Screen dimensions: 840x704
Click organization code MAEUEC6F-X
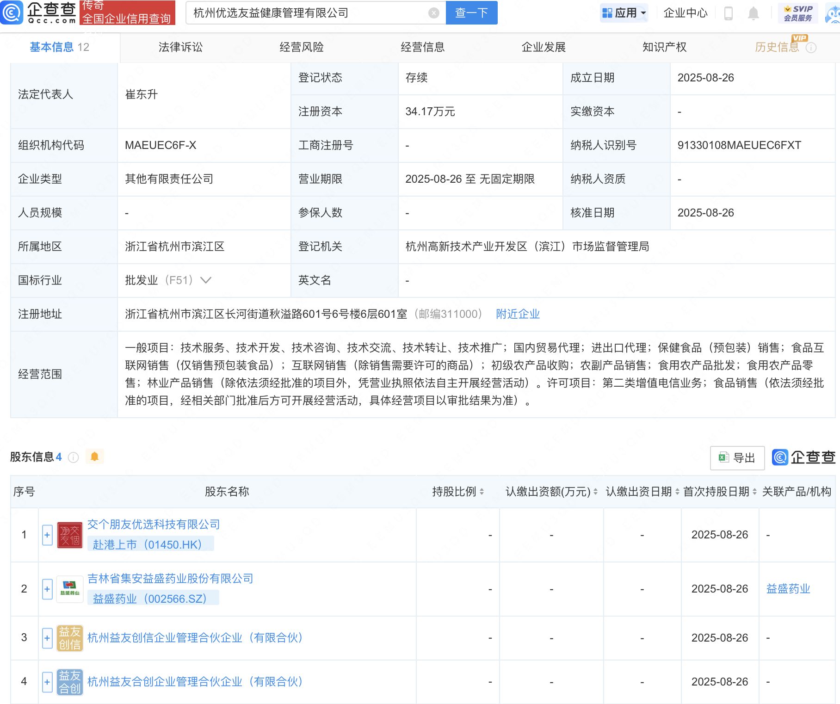coord(161,145)
